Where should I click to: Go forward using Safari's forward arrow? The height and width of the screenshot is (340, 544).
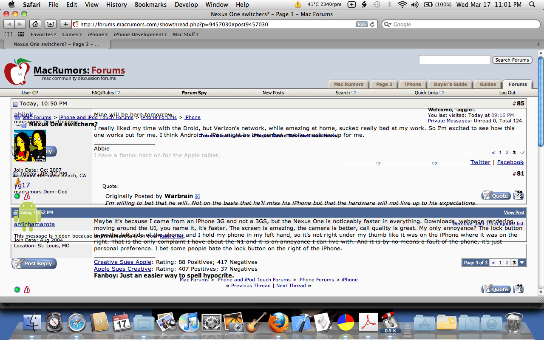(20, 24)
